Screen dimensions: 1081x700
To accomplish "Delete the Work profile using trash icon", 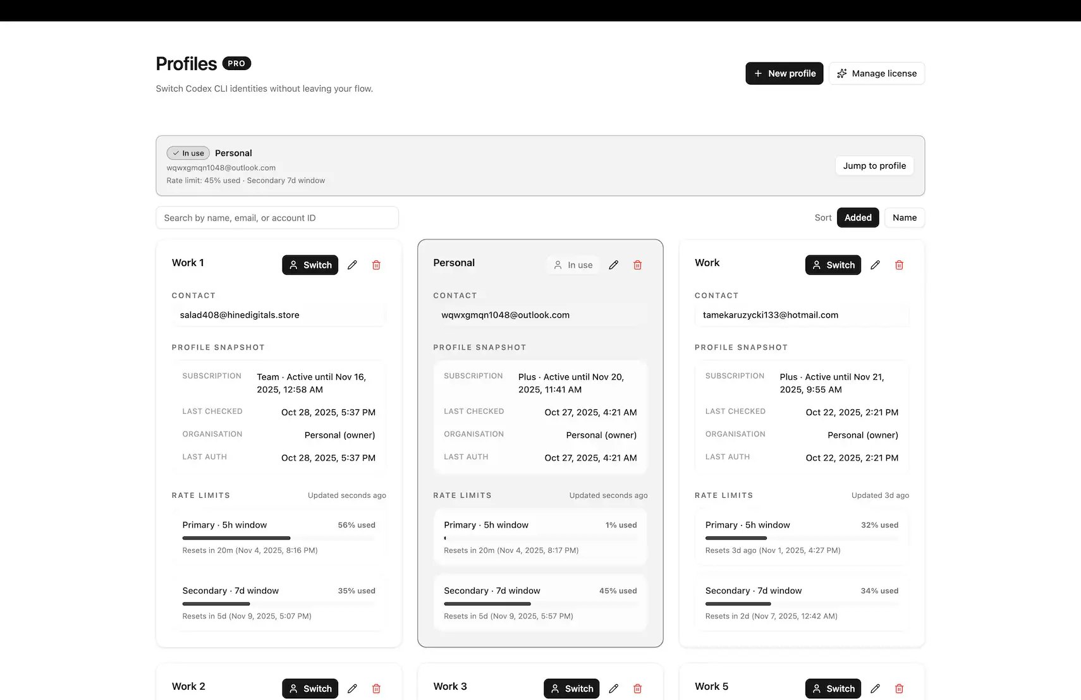I will pyautogui.click(x=898, y=265).
